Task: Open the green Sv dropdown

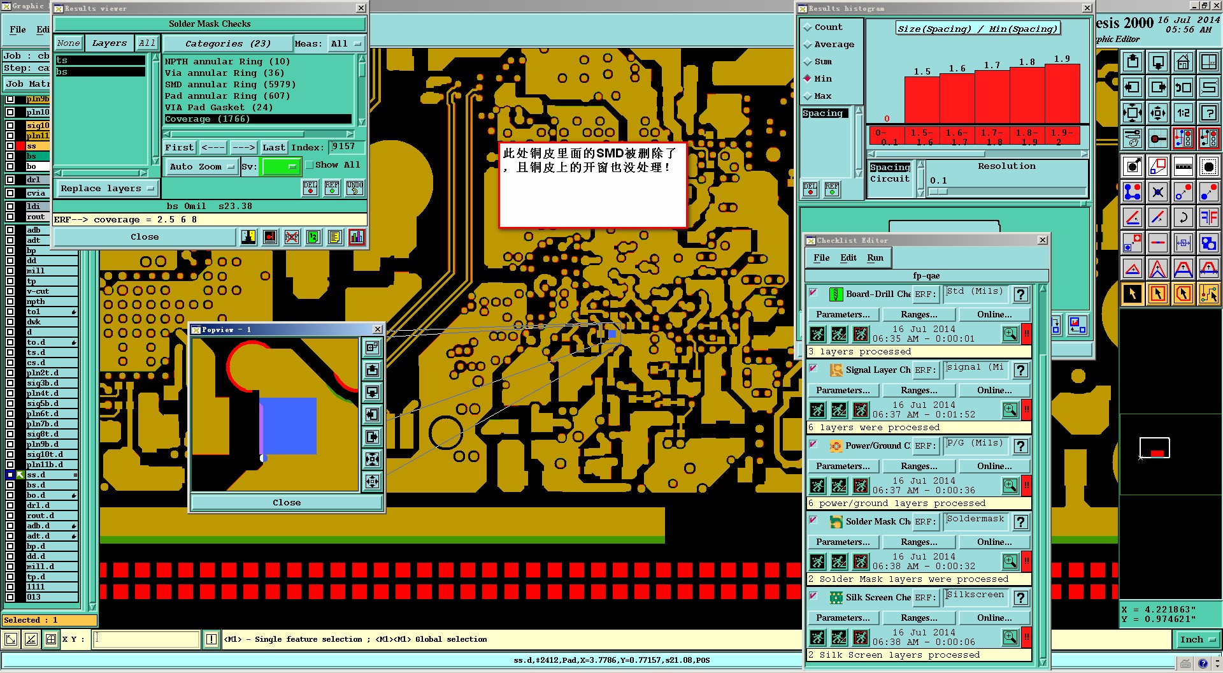Action: 281,167
